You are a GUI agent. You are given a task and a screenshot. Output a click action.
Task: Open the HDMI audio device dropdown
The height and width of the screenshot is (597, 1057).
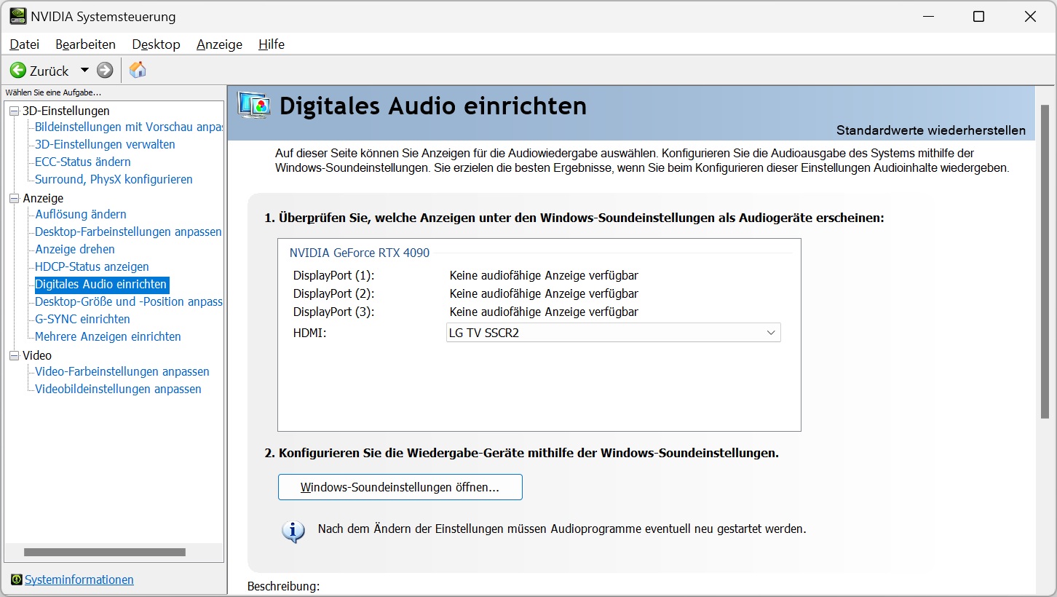613,333
